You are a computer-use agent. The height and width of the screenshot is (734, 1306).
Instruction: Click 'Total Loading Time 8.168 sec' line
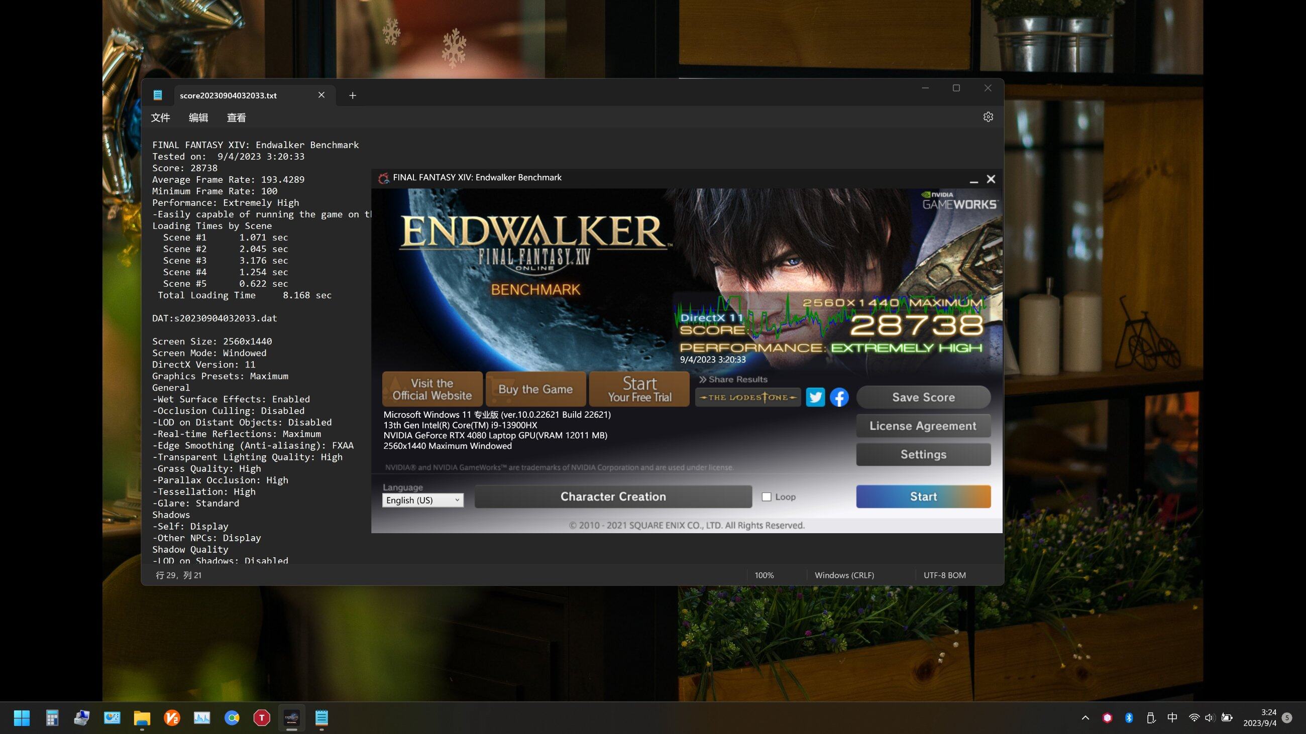244,295
